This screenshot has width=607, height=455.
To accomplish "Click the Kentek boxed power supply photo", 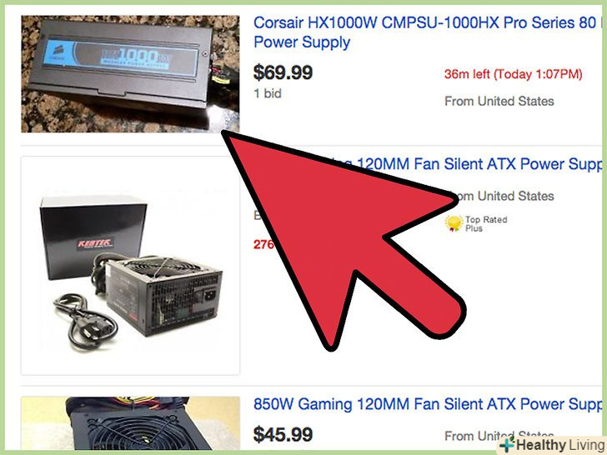I will [130, 266].
